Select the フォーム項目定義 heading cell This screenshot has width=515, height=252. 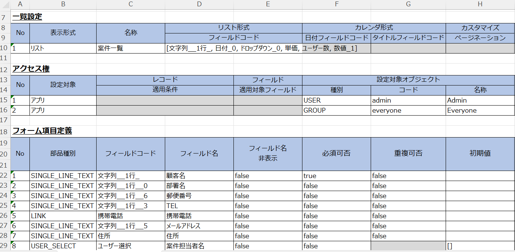tap(42, 131)
